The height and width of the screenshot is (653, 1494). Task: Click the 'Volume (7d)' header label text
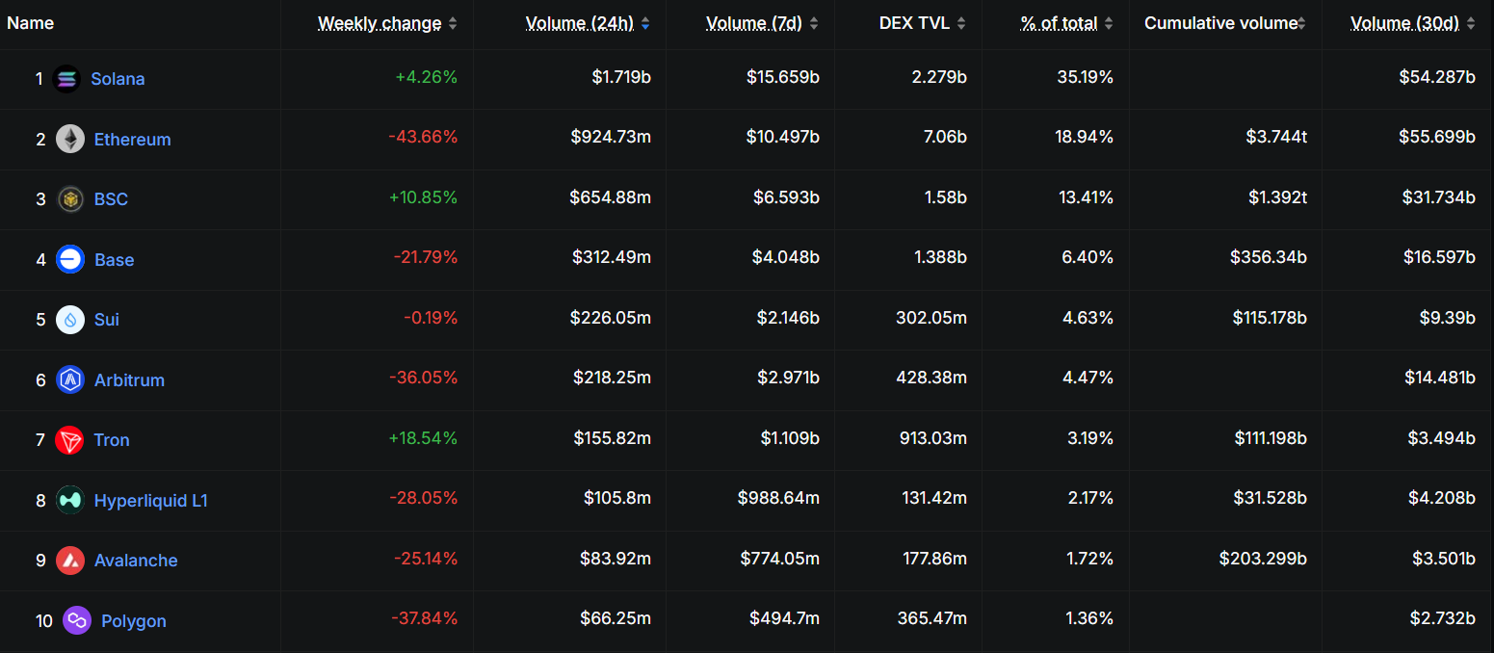pyautogui.click(x=754, y=23)
